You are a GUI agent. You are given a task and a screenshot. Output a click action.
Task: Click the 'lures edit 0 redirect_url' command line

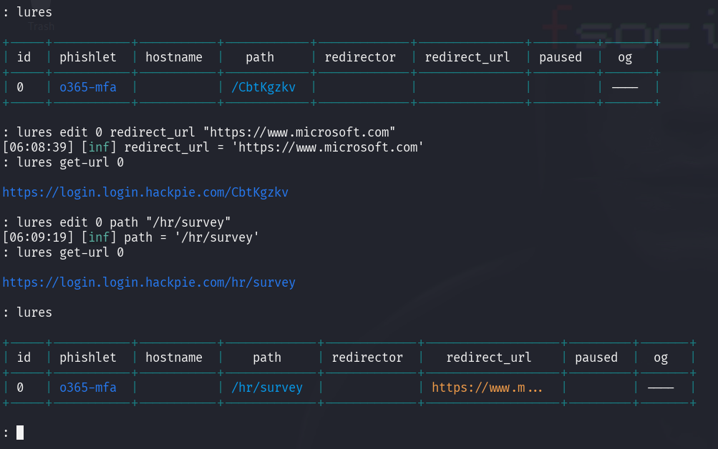point(199,132)
